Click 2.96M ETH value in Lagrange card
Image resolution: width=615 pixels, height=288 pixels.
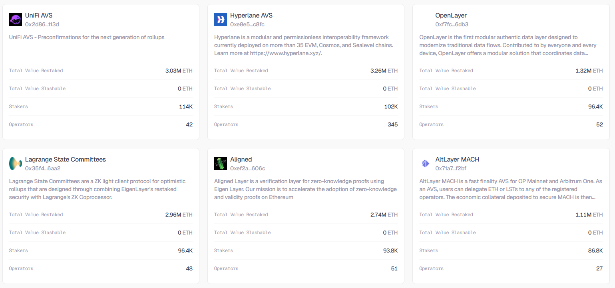[179, 215]
